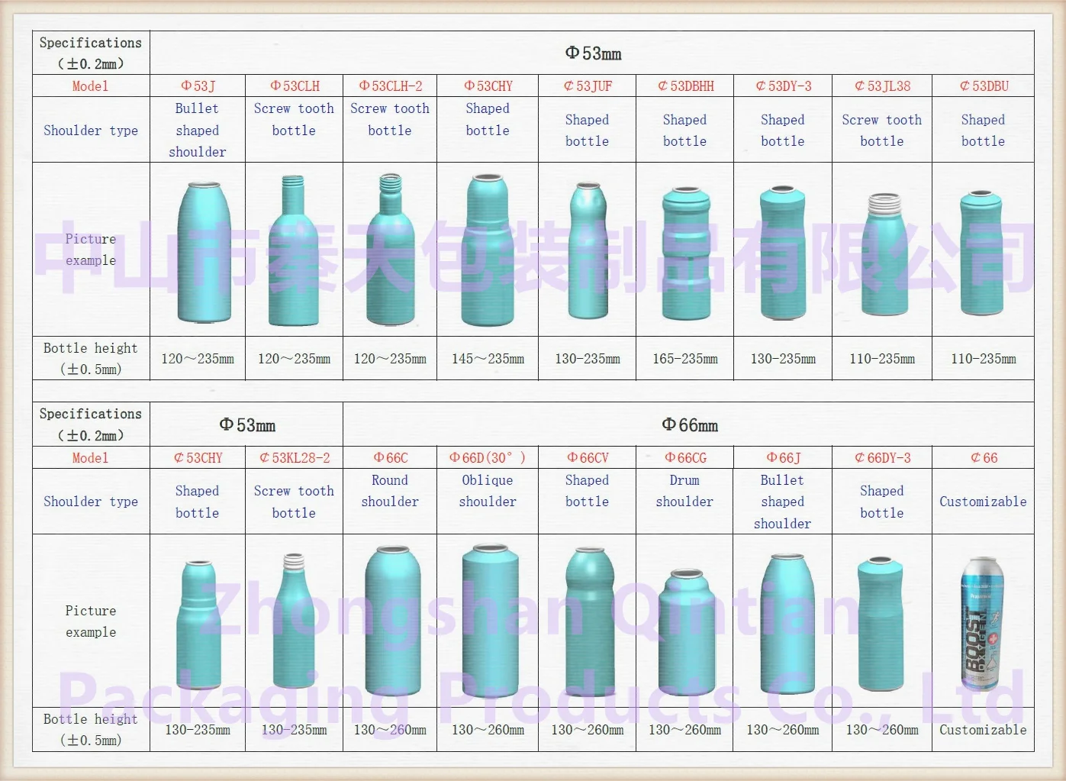The width and height of the screenshot is (1066, 781).
Task: Open the Φ66C round shoulder bottle image
Action: [x=392, y=620]
